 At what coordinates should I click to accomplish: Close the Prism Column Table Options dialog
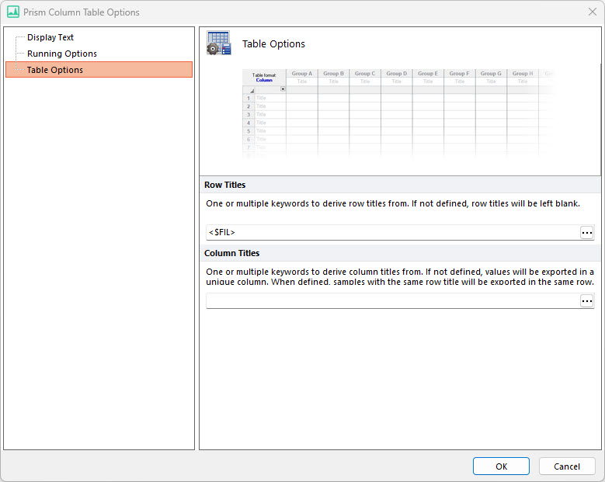coord(593,12)
